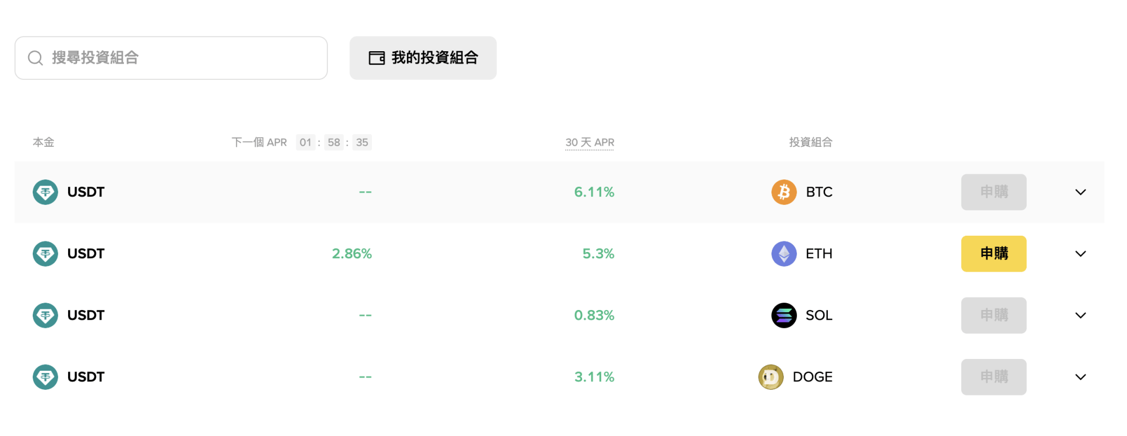Screen dimensions: 1127x436
Task: Click the USDT icon in the BTC row
Action: (45, 192)
